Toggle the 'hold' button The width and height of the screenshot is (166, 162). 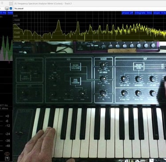10,13
